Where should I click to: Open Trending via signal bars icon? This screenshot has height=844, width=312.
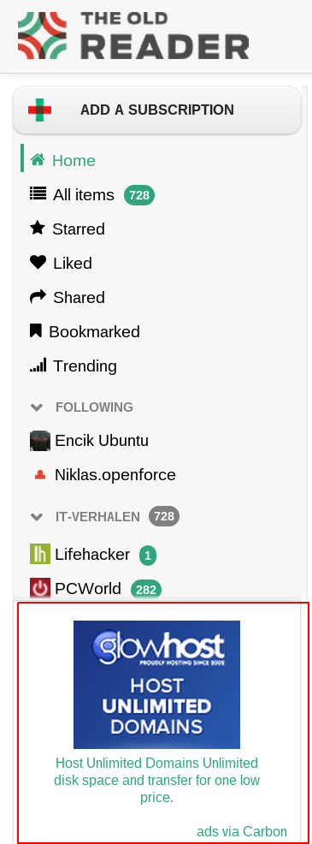tap(38, 365)
